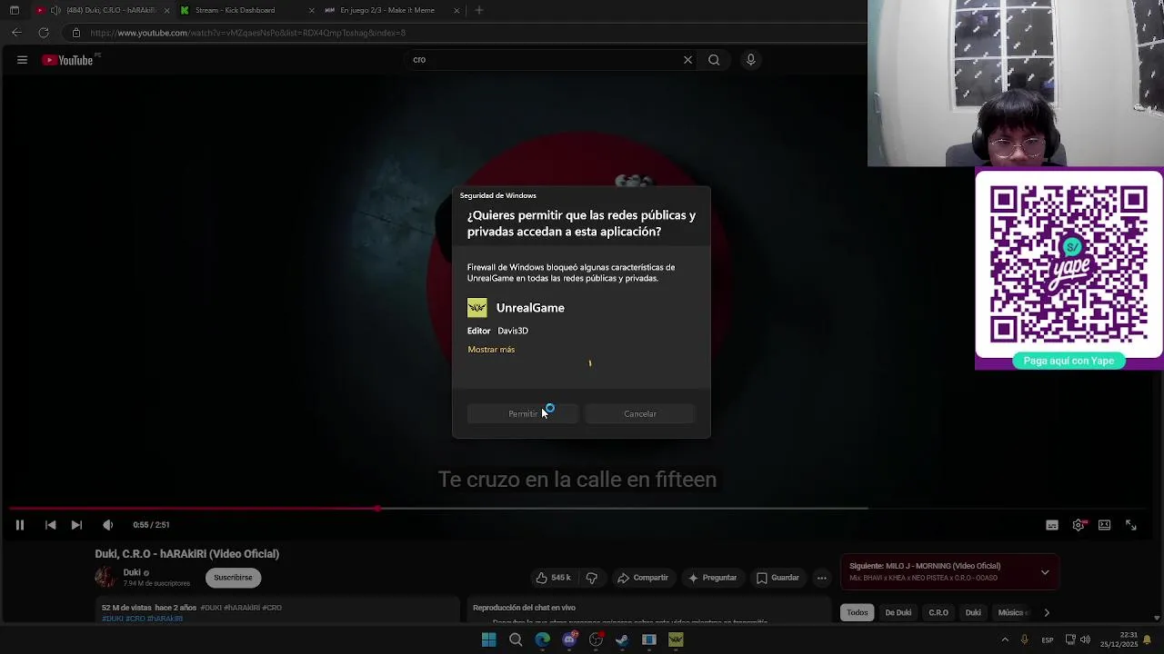Screen dimensions: 1164x654
Task: Go to YouTube home via logo
Action: point(68,60)
